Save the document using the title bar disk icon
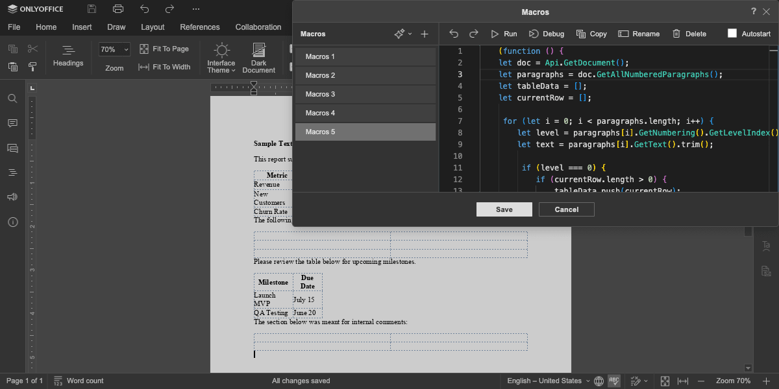Viewport: 779px width, 389px height. pyautogui.click(x=92, y=9)
